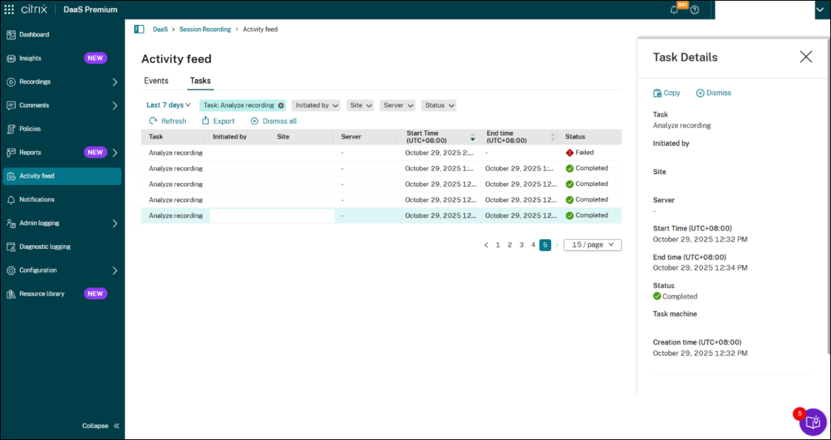Viewport: 831px width, 440px height.
Task: Dismiss all tasks
Action: pyautogui.click(x=273, y=121)
